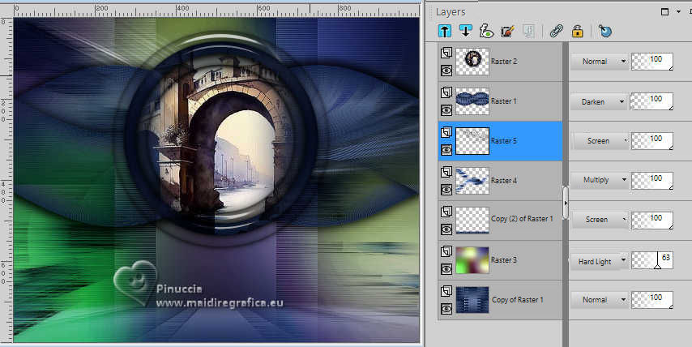This screenshot has width=692, height=347.
Task: Click the lock transparency padlock icon
Action: click(x=577, y=31)
